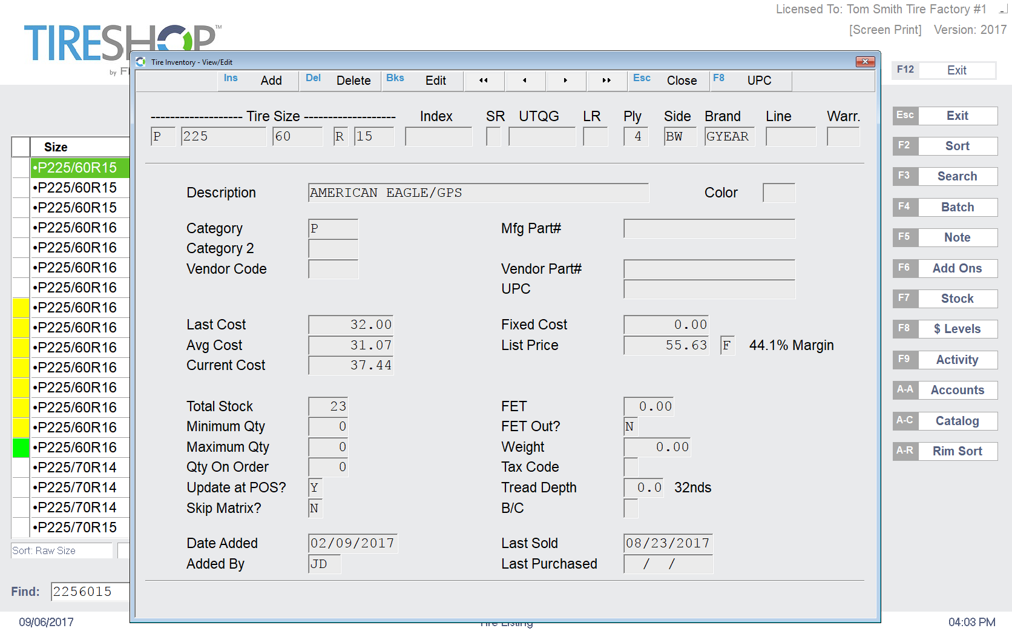
Task: Click the Qty On Order field
Action: pyautogui.click(x=328, y=467)
